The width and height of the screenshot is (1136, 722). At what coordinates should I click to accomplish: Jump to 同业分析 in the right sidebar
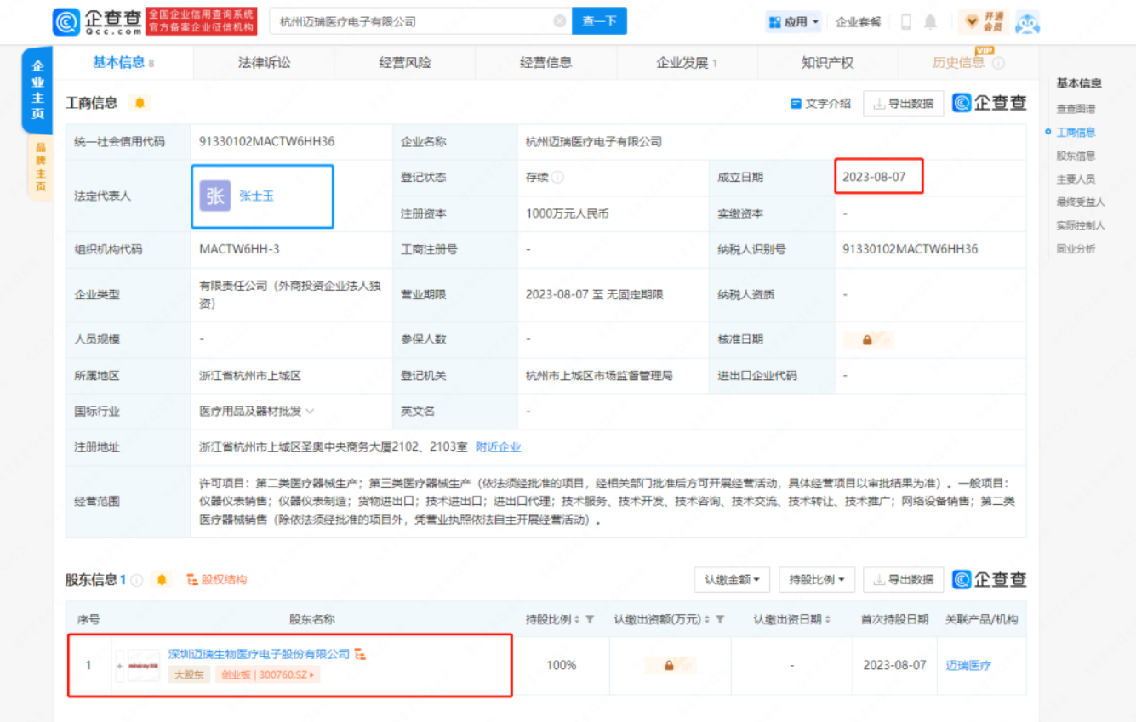(1076, 249)
